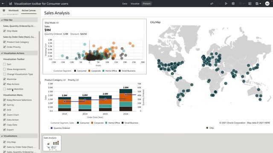Click the panel collapse handle beside bar chart

[41, 83]
